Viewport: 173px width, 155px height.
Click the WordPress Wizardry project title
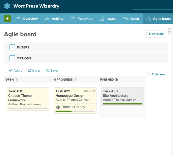click(x=36, y=6)
